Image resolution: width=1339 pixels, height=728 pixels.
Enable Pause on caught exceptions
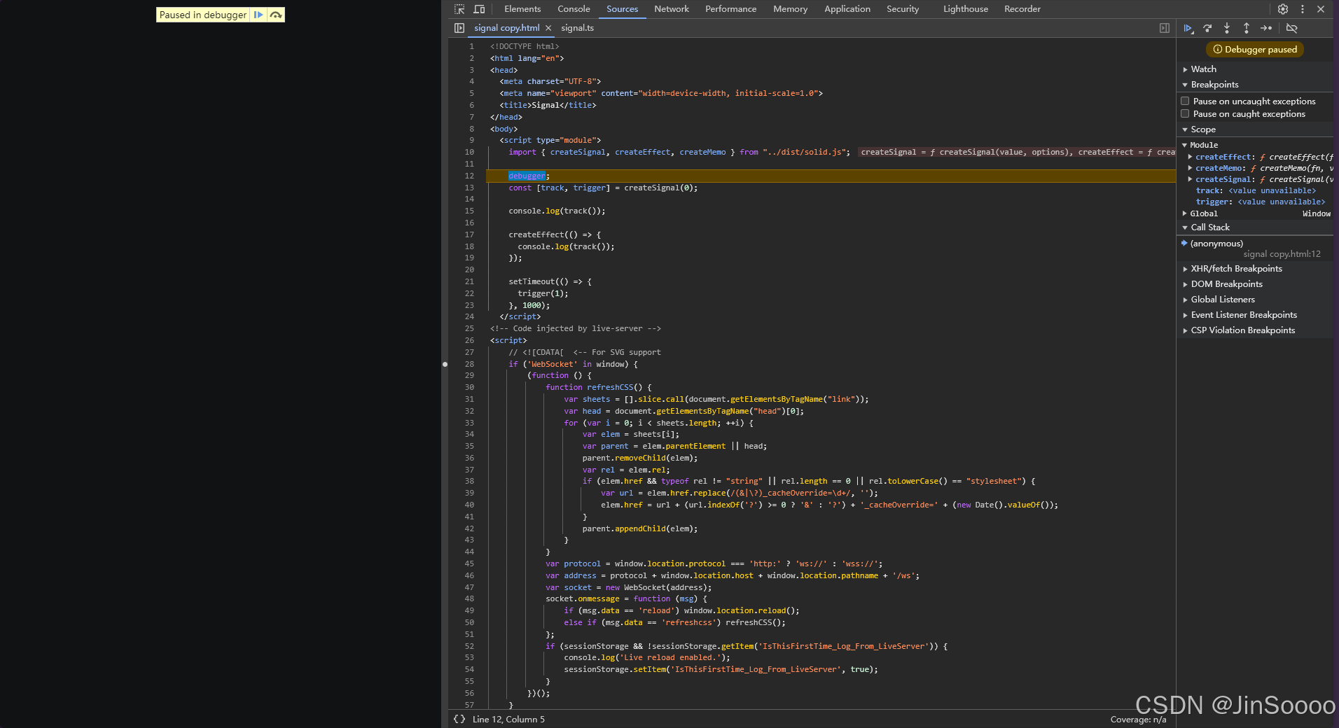pyautogui.click(x=1185, y=113)
